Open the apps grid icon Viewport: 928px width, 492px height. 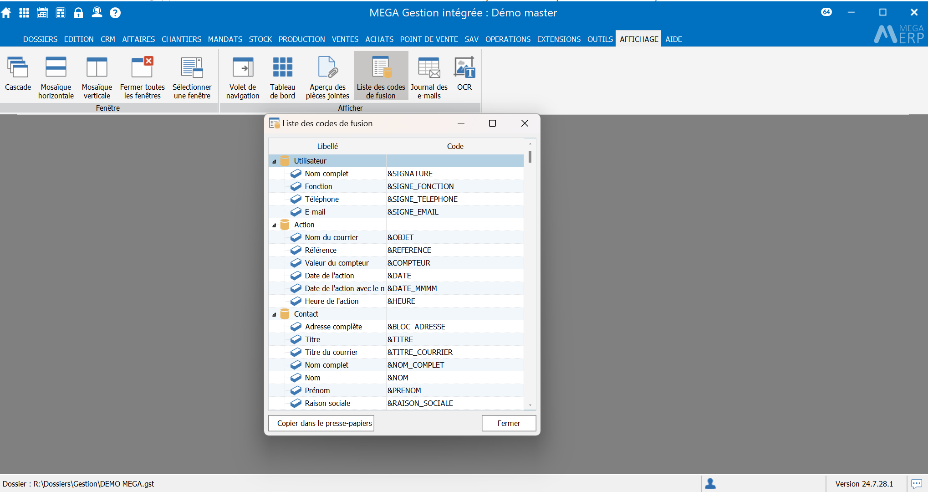click(24, 13)
